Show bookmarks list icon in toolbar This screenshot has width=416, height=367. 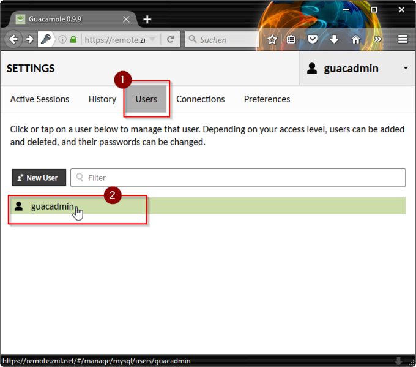coord(292,39)
